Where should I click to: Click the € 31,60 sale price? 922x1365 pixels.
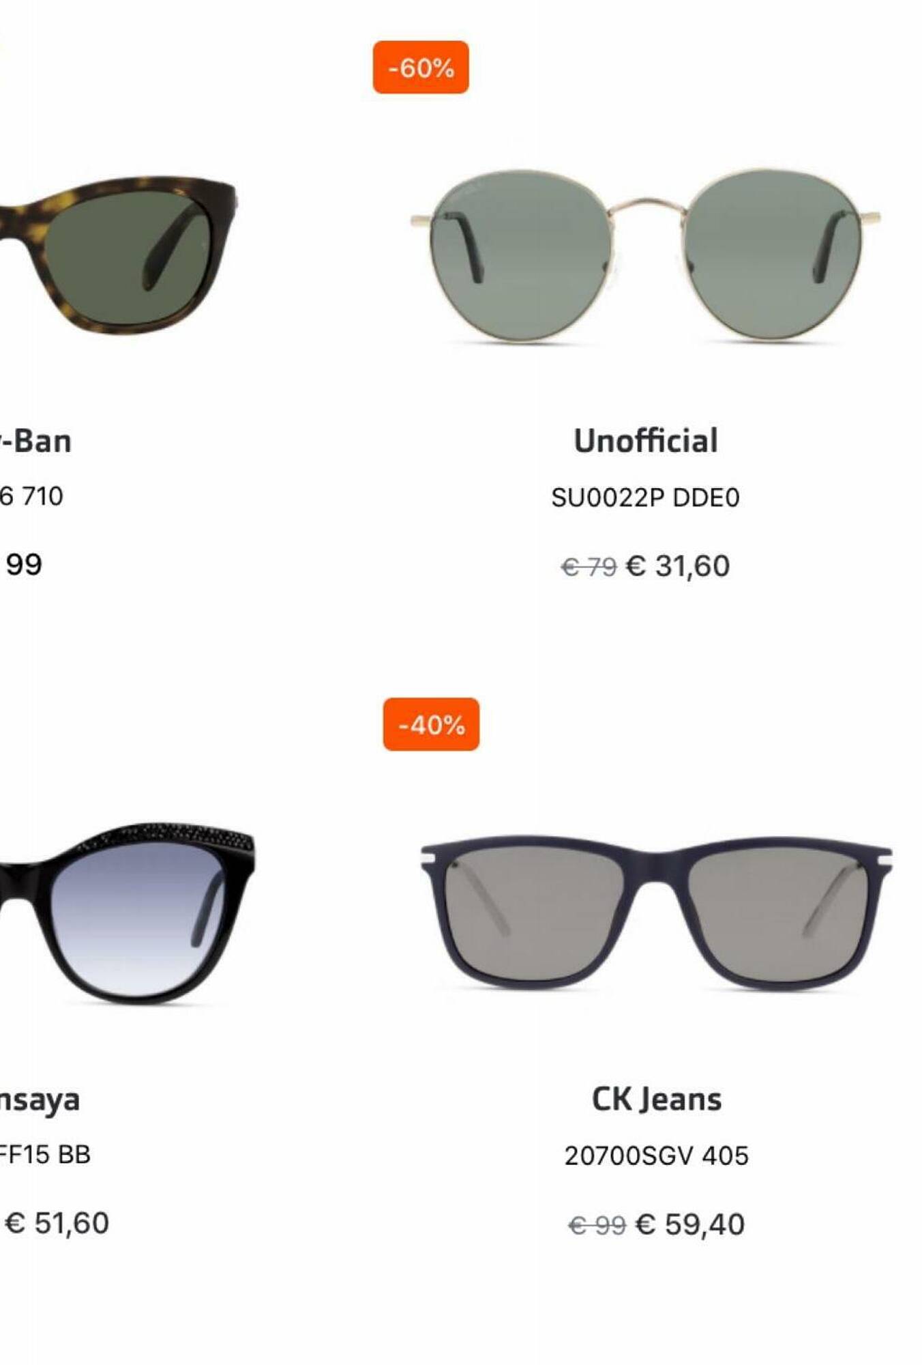(x=677, y=566)
